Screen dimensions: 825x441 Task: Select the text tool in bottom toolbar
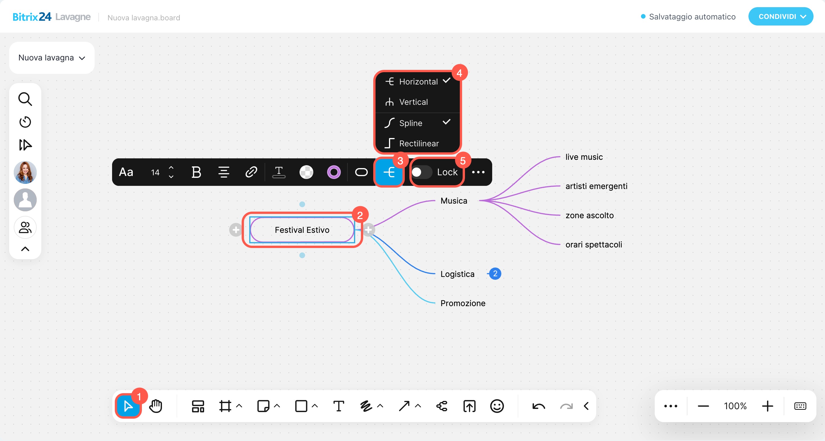(x=339, y=406)
